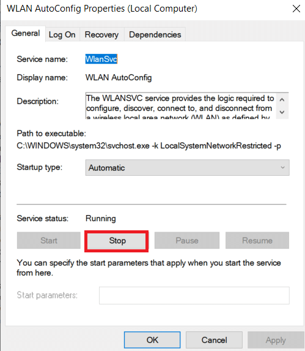Image resolution: width=305 pixels, height=351 pixels.
Task: Click inside the Description text box
Action: point(180,105)
